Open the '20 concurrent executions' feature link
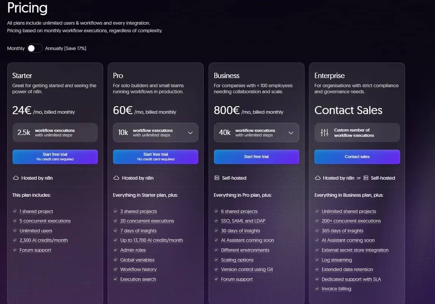 pyautogui.click(x=147, y=221)
